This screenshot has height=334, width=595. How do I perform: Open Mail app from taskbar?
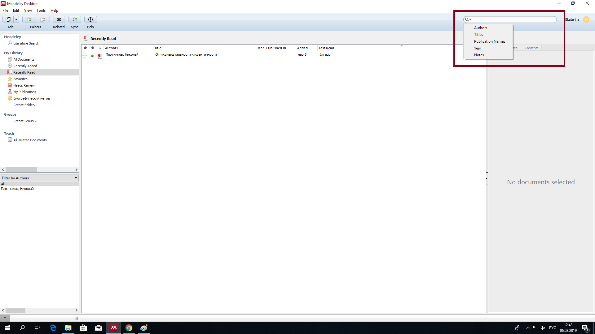tap(99, 328)
